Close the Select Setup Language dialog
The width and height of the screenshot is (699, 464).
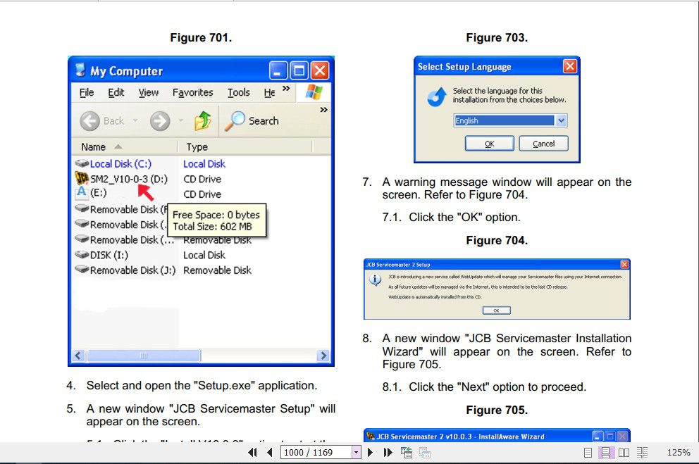click(570, 66)
